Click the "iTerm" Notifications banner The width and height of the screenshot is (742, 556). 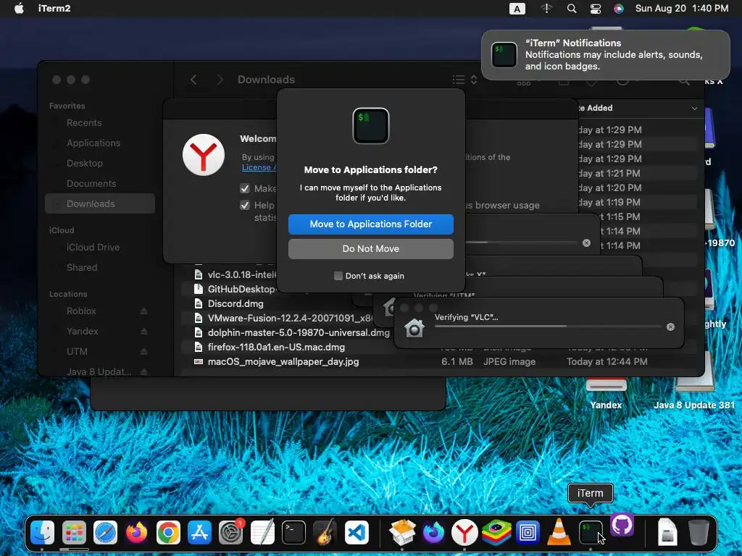[605, 55]
